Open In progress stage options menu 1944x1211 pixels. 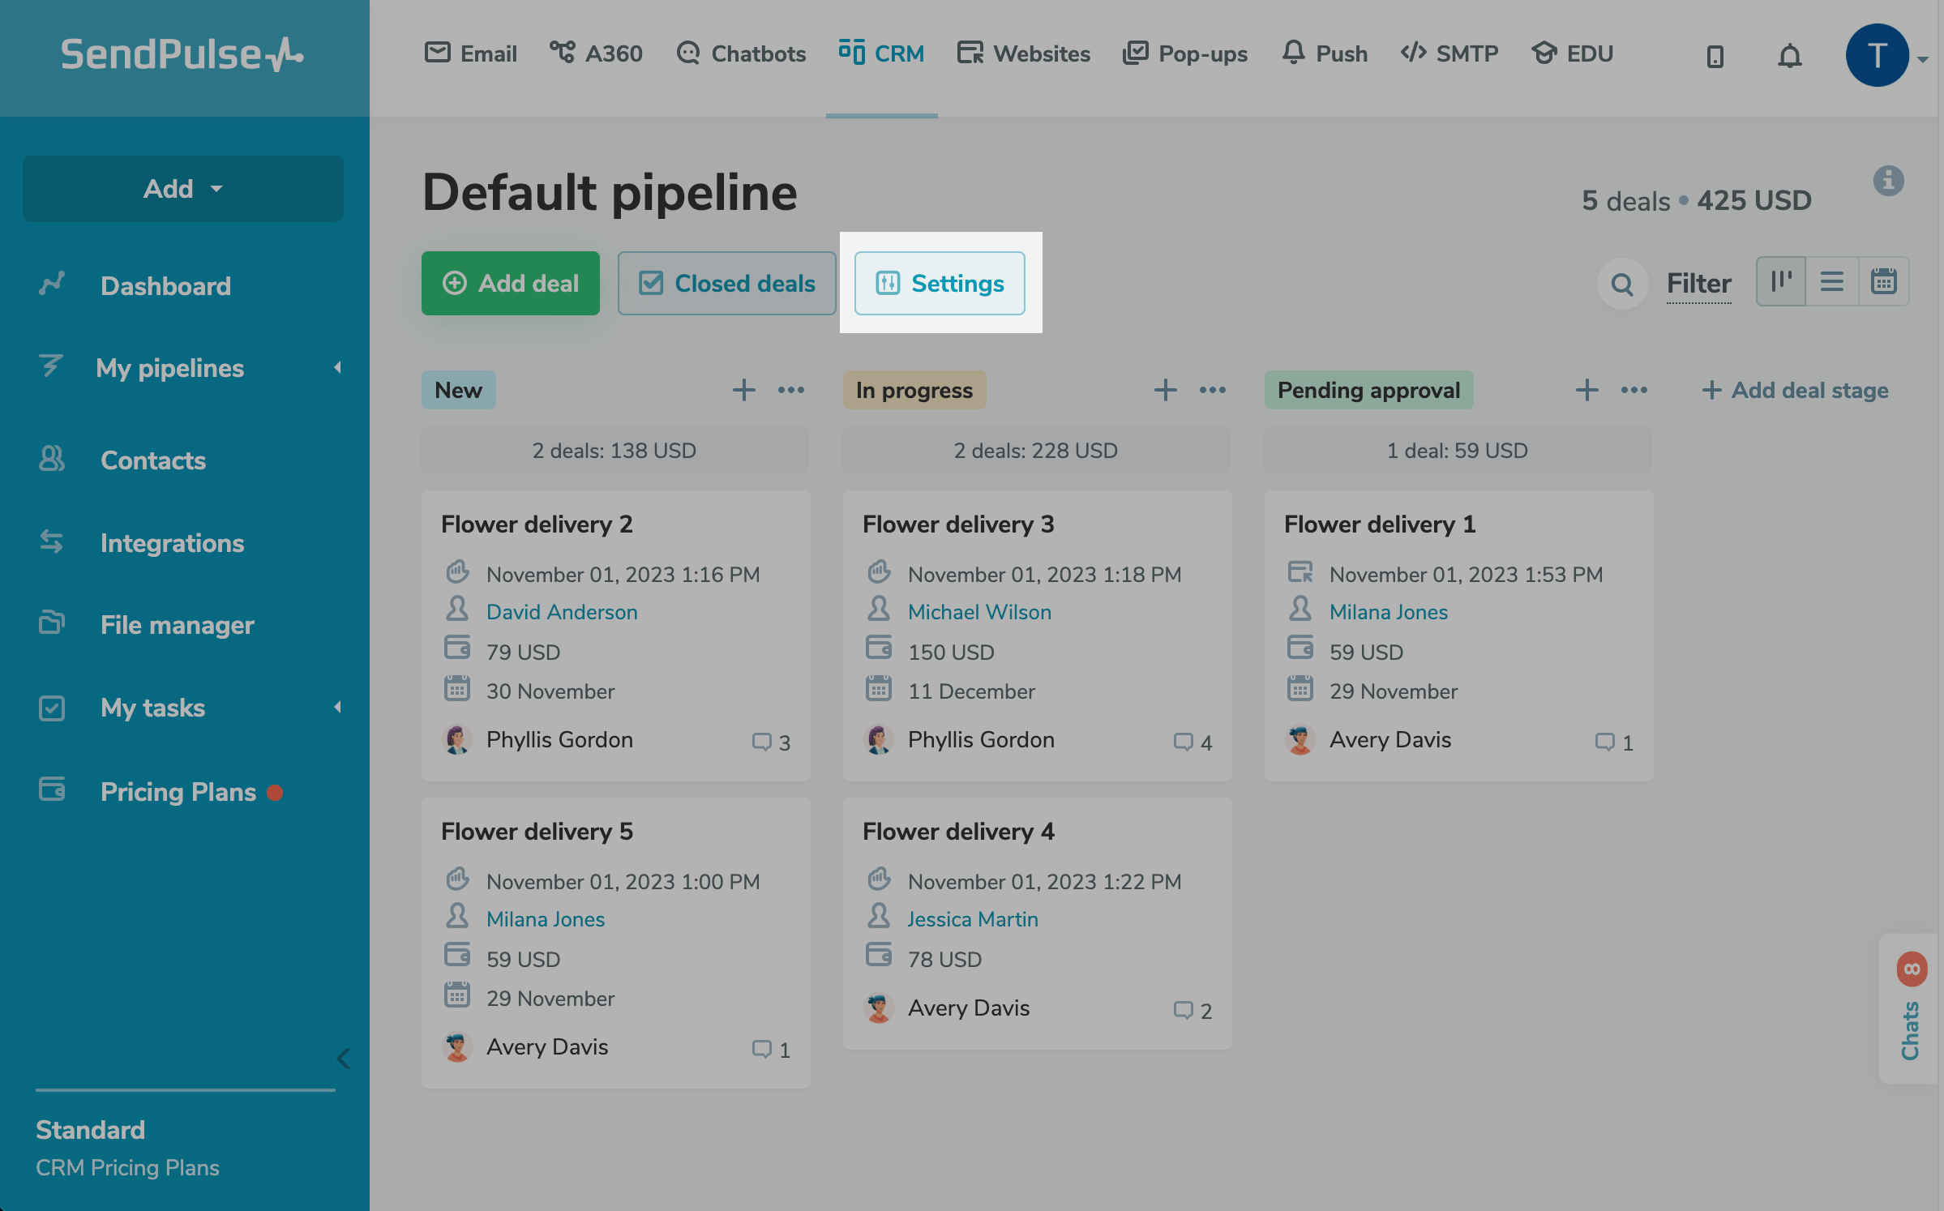[x=1213, y=390]
